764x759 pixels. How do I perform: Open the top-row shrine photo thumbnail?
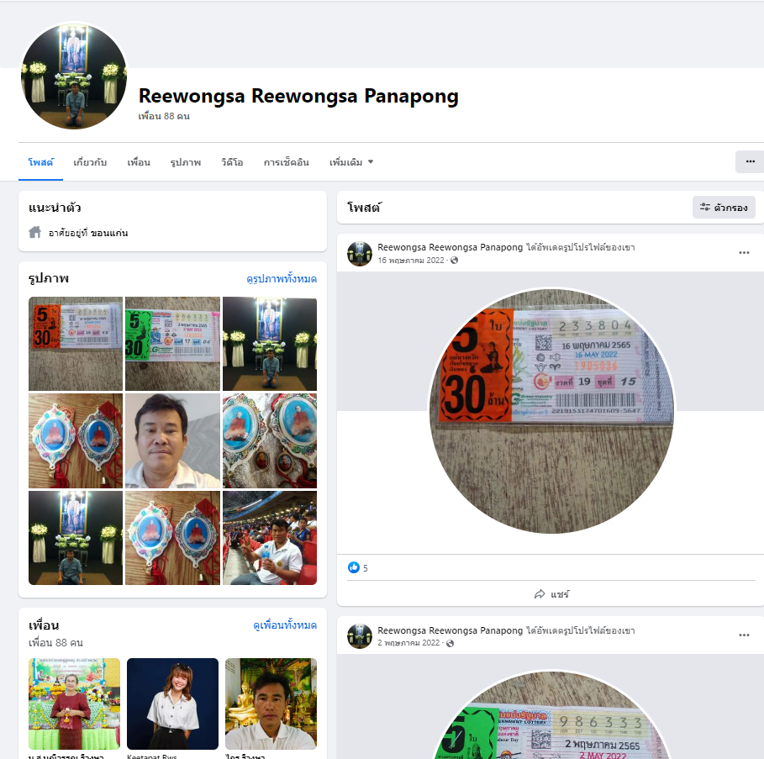click(270, 344)
